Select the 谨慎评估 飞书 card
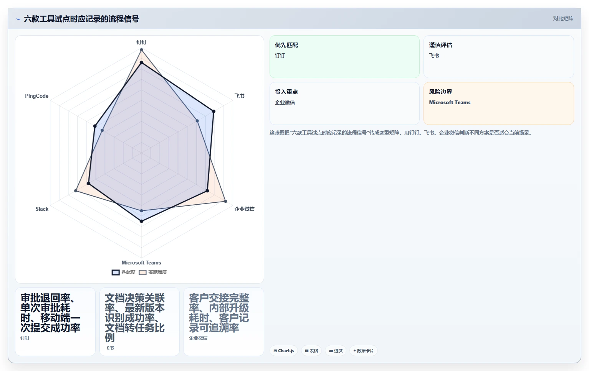Viewport: 589px width, 371px height. pyautogui.click(x=498, y=57)
